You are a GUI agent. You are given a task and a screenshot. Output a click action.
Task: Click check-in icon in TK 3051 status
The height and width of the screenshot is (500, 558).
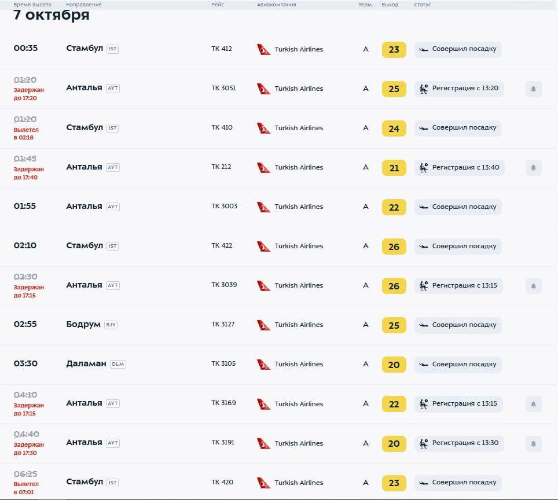[x=424, y=89]
